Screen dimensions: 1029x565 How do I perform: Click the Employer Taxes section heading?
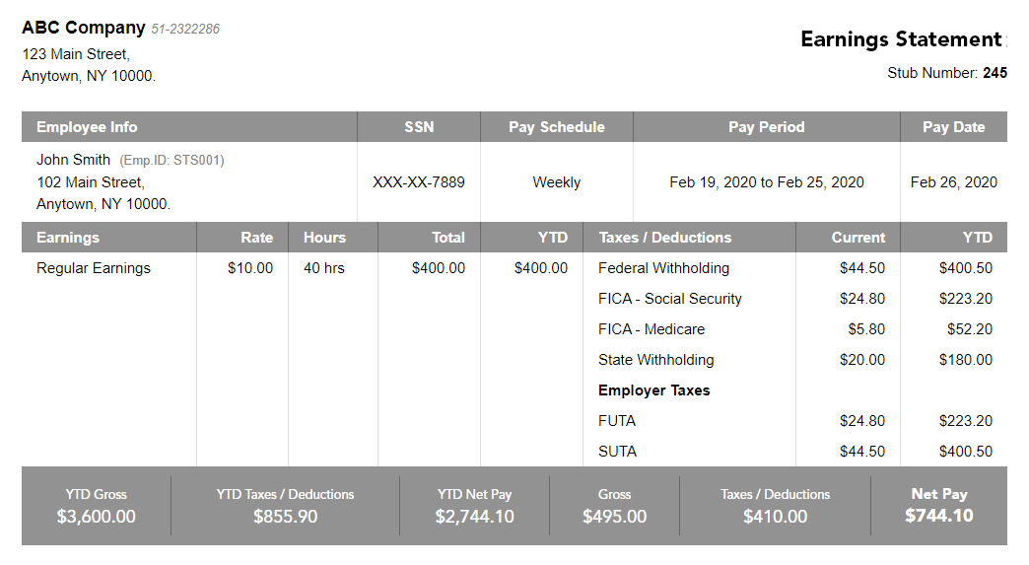pyautogui.click(x=653, y=390)
